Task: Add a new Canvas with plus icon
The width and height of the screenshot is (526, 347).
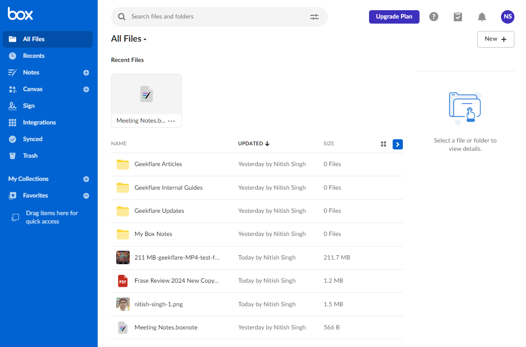Action: pyautogui.click(x=86, y=89)
